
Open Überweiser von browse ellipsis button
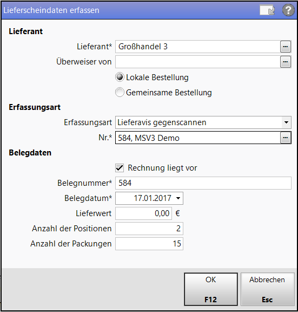pyautogui.click(x=286, y=62)
